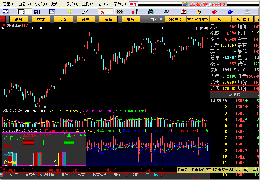Click the 商品 commodities button
Viewport: 261px width, 181px height.
tap(108, 19)
